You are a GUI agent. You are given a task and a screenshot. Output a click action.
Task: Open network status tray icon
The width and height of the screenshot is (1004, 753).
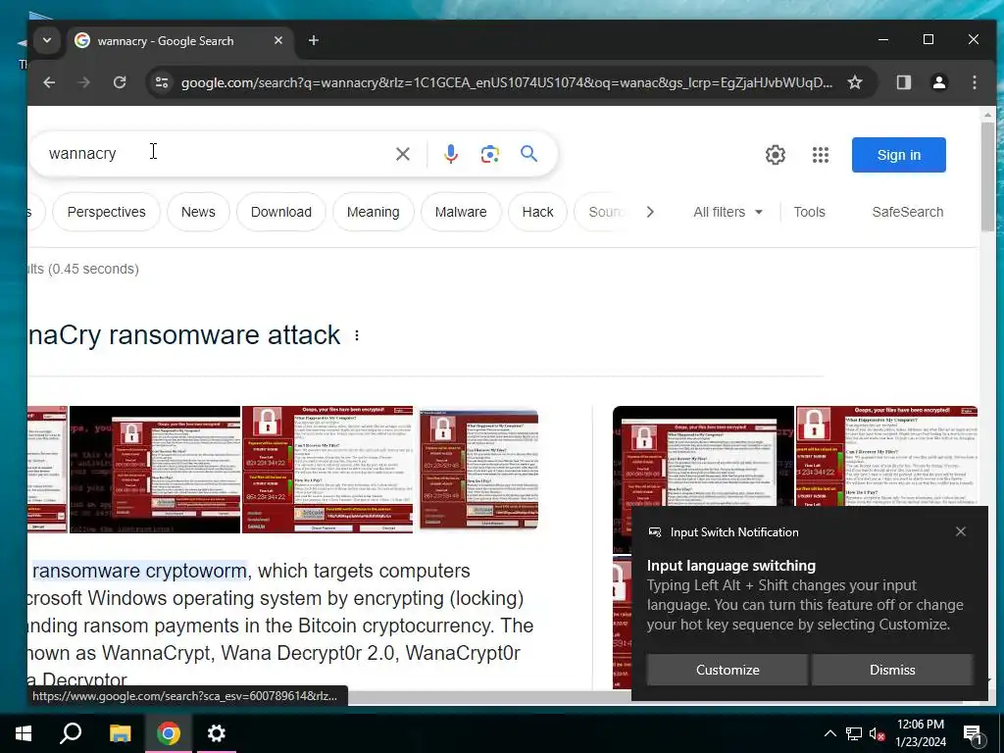tap(854, 733)
